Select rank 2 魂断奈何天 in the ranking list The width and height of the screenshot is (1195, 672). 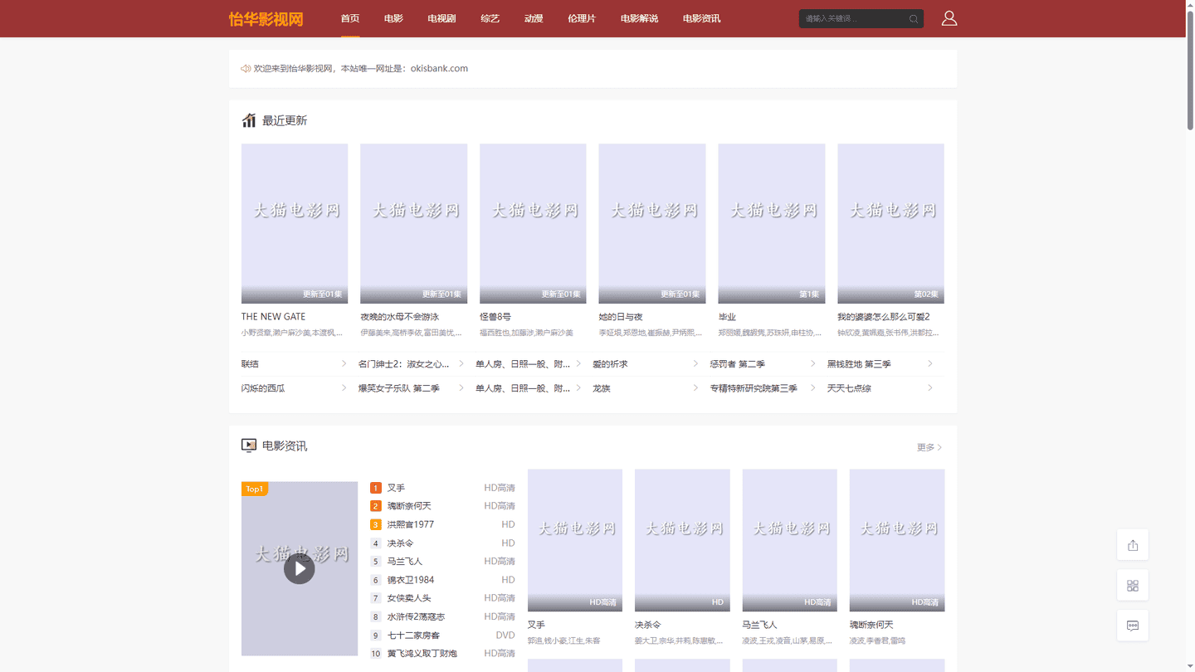pyautogui.click(x=442, y=506)
